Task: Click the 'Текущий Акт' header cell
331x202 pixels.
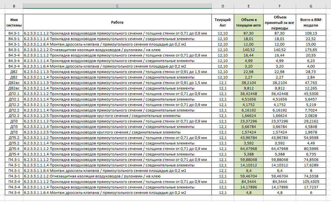Action: [x=223, y=22]
